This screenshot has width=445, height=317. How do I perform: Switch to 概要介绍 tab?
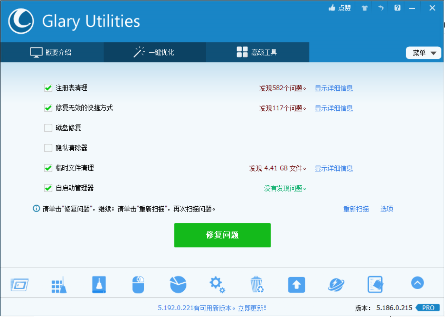coord(52,52)
